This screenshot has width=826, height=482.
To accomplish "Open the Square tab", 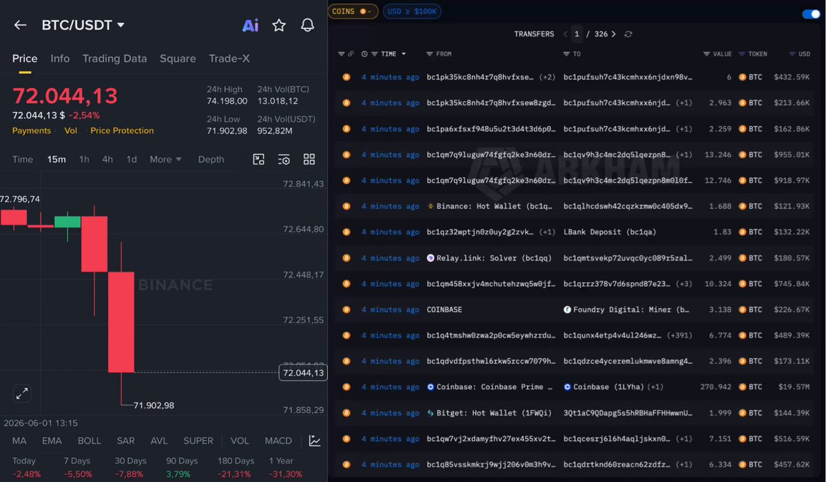I will (178, 58).
